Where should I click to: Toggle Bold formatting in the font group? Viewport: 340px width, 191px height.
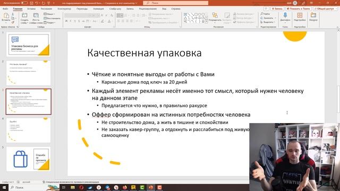pos(66,21)
